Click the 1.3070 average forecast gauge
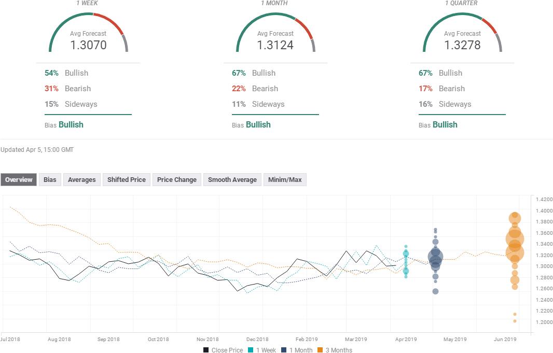553x353 pixels. [88, 39]
